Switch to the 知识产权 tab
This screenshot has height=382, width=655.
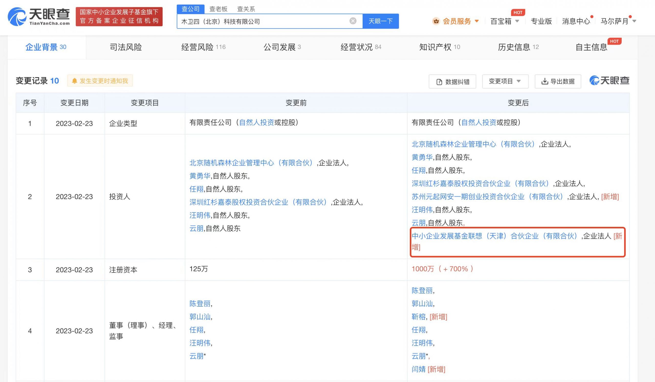tap(439, 47)
